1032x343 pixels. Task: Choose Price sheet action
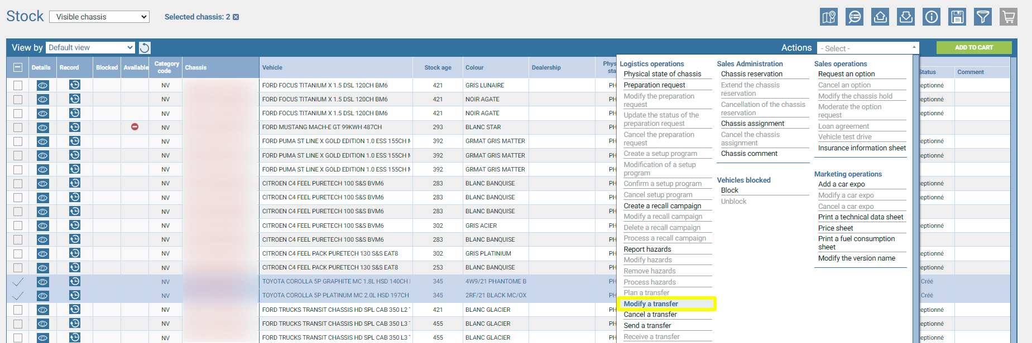point(836,228)
